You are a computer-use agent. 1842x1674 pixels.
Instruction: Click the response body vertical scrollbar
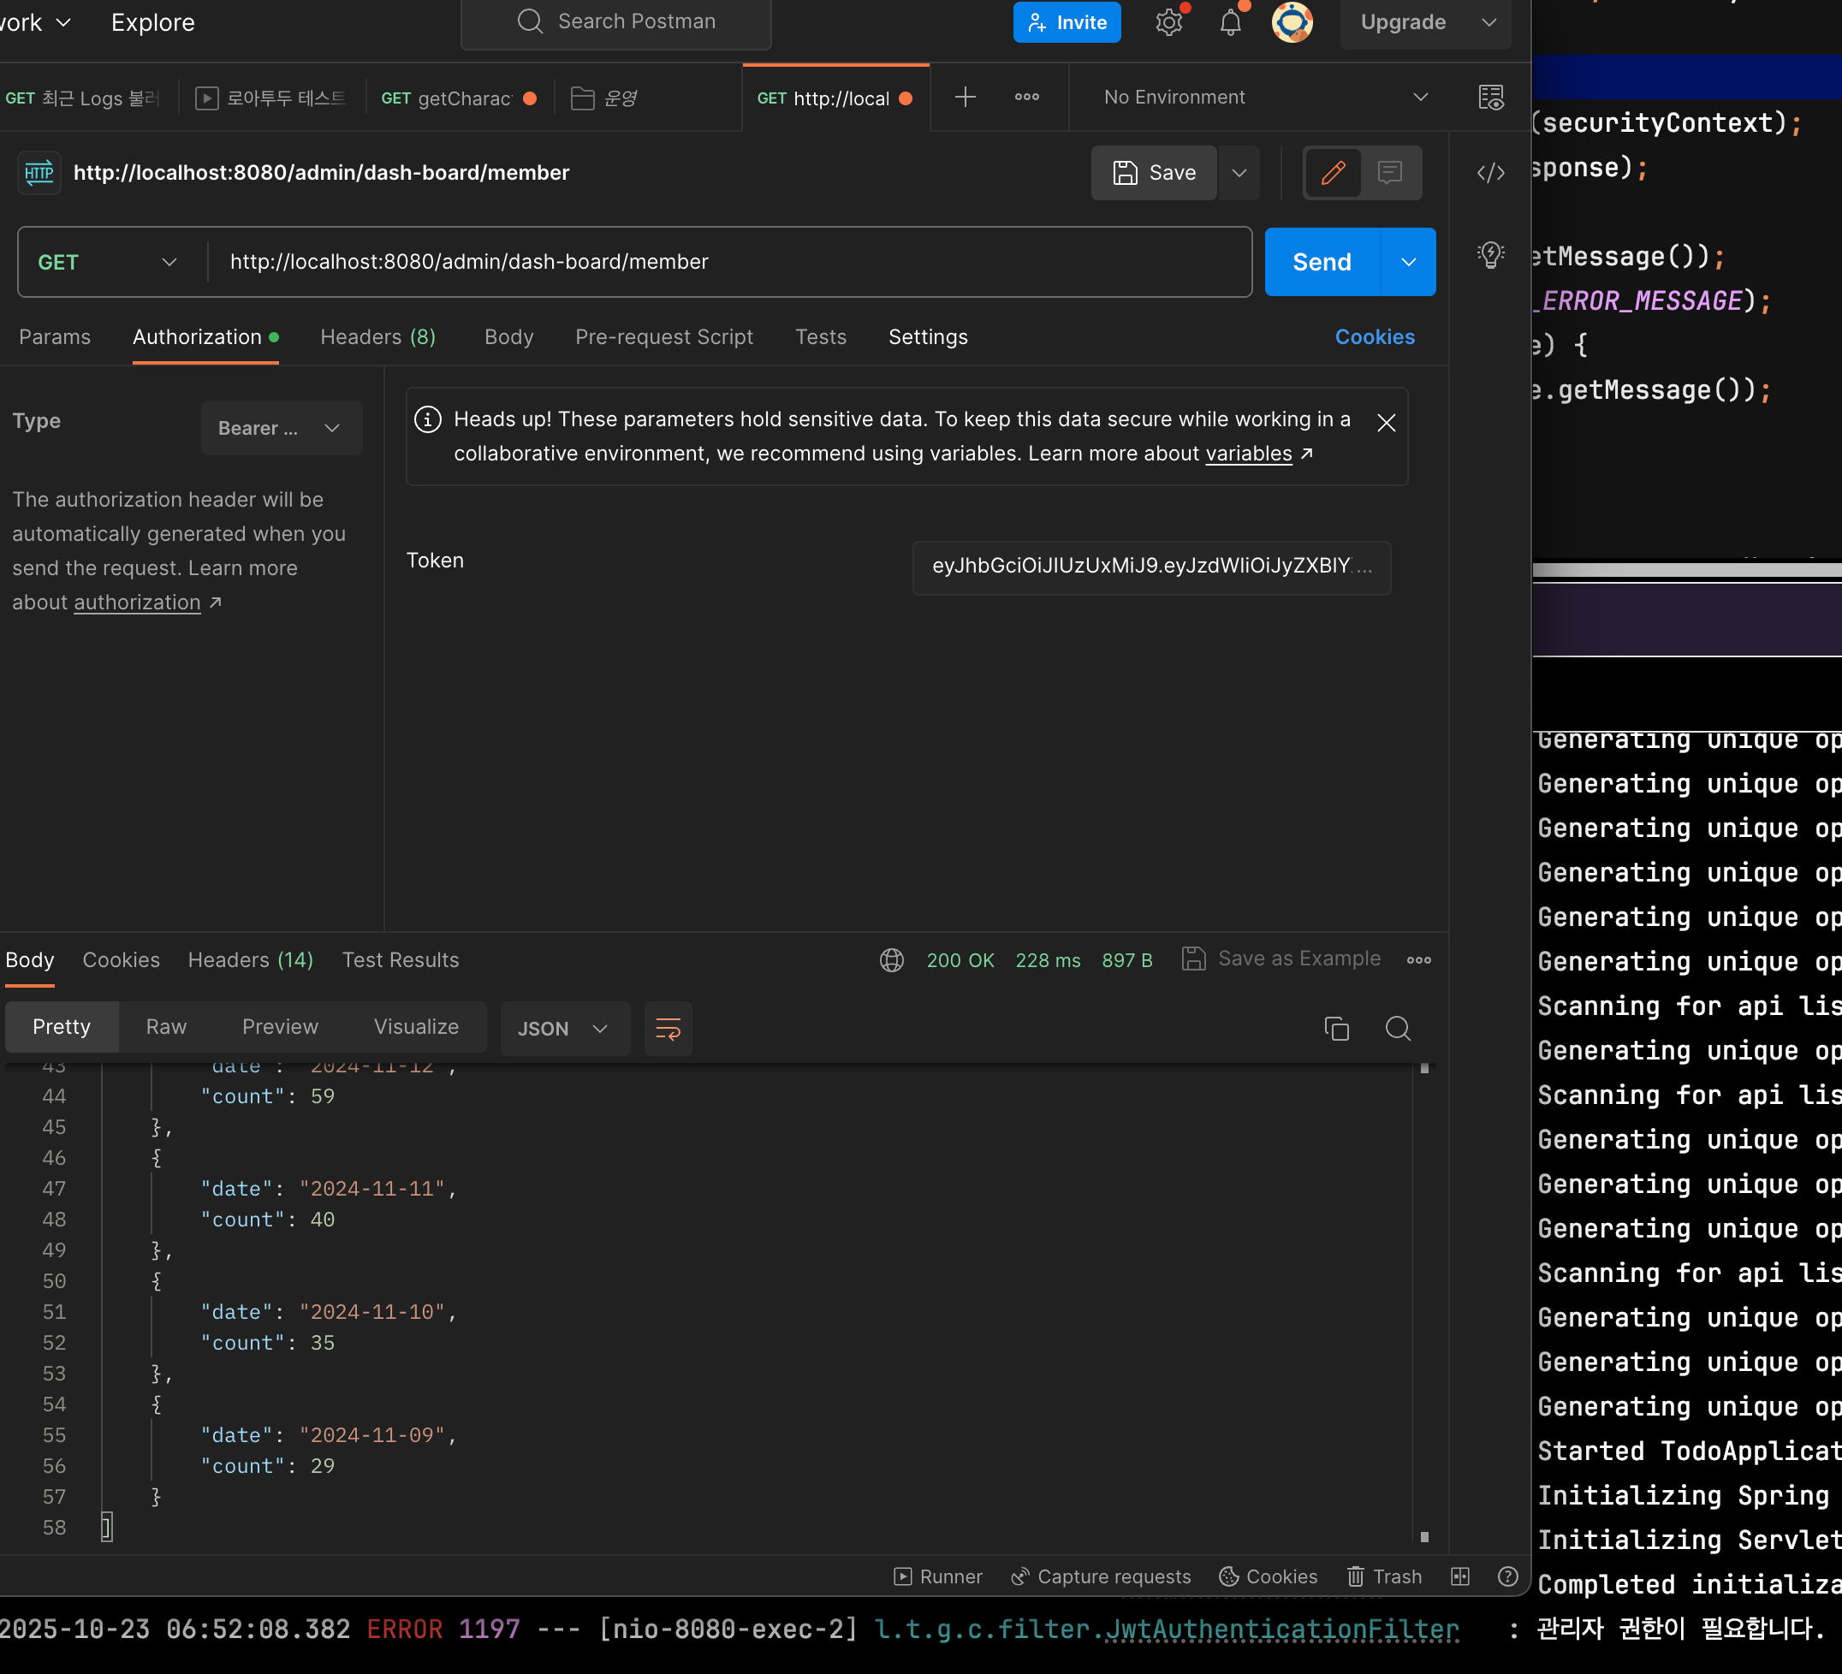pos(1423,1297)
